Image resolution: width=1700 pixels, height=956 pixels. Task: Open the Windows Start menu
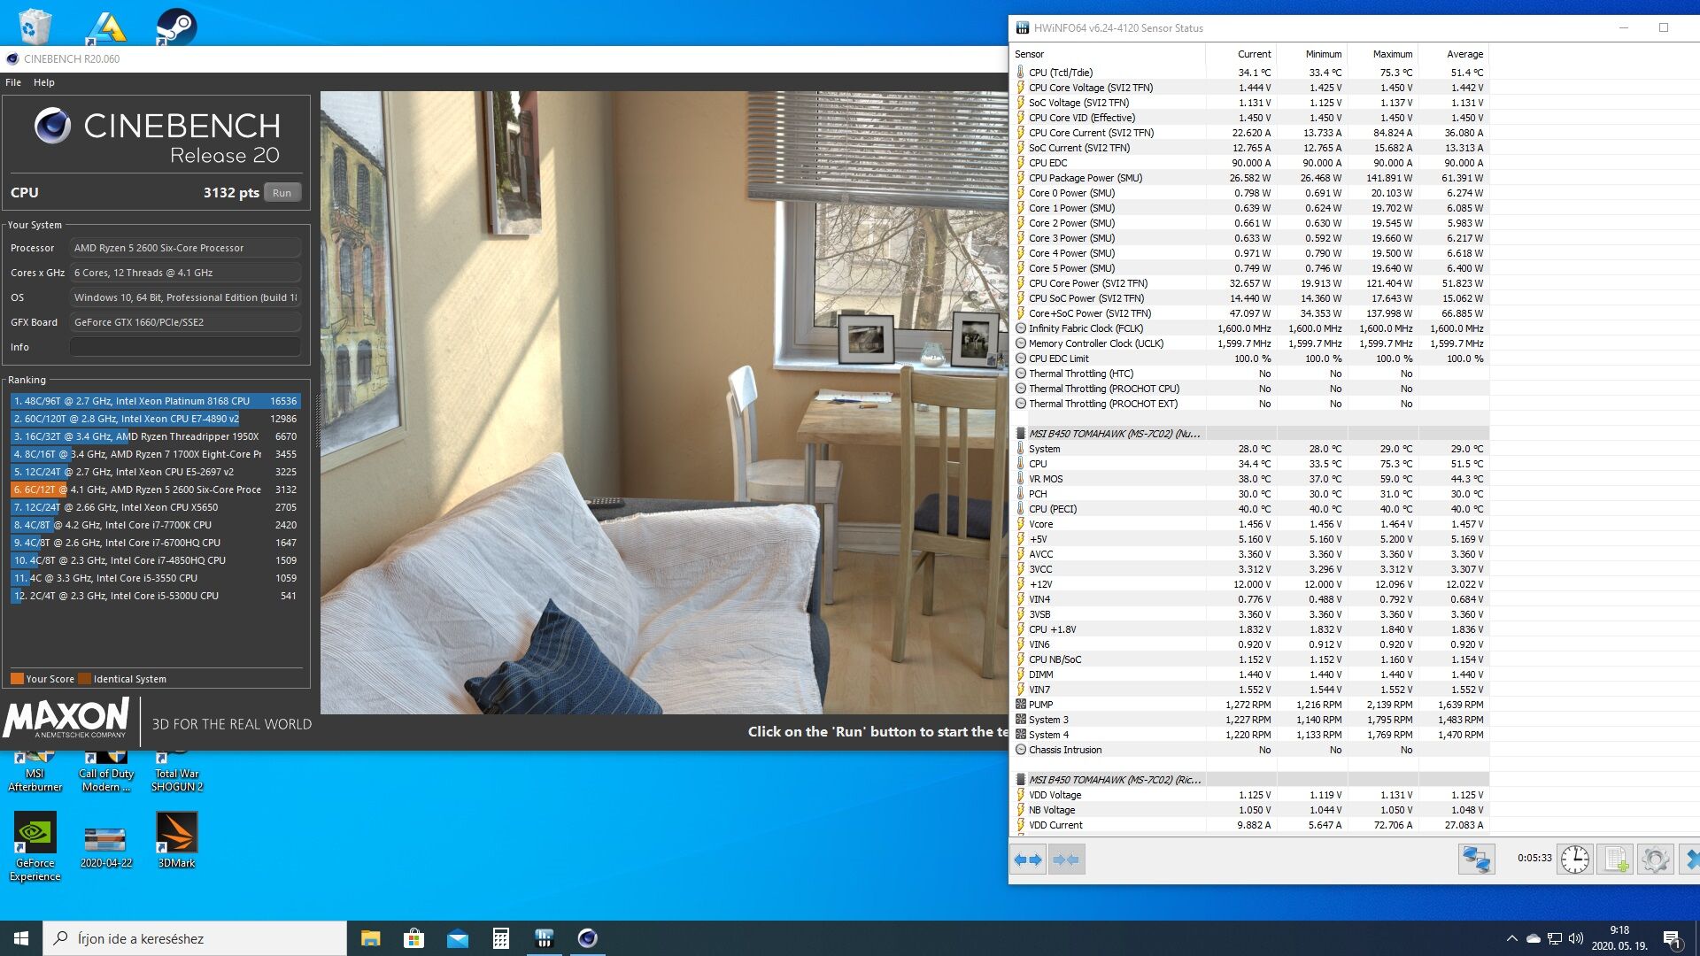click(21, 938)
